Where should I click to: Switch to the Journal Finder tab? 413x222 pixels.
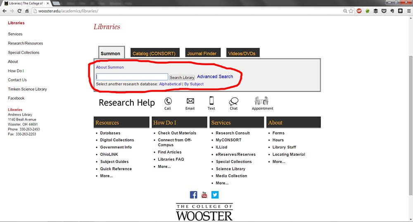click(x=203, y=52)
